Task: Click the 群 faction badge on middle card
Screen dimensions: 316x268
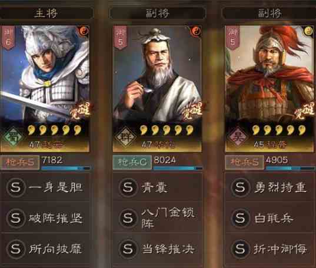Action: point(125,137)
